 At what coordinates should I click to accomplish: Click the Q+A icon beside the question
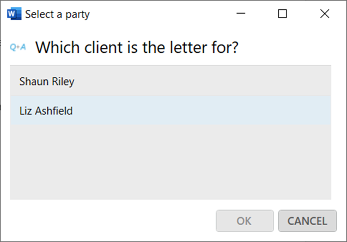[18, 47]
